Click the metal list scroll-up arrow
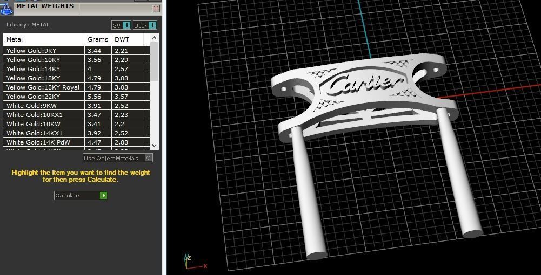This screenshot has height=275, width=541. tap(154, 38)
